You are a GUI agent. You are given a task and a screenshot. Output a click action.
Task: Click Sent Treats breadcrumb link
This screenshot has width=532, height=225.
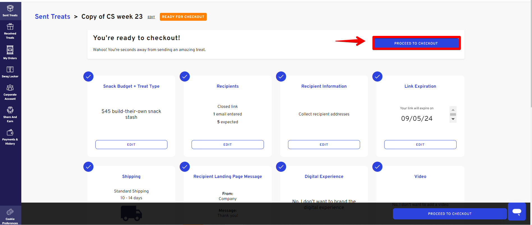(x=52, y=17)
